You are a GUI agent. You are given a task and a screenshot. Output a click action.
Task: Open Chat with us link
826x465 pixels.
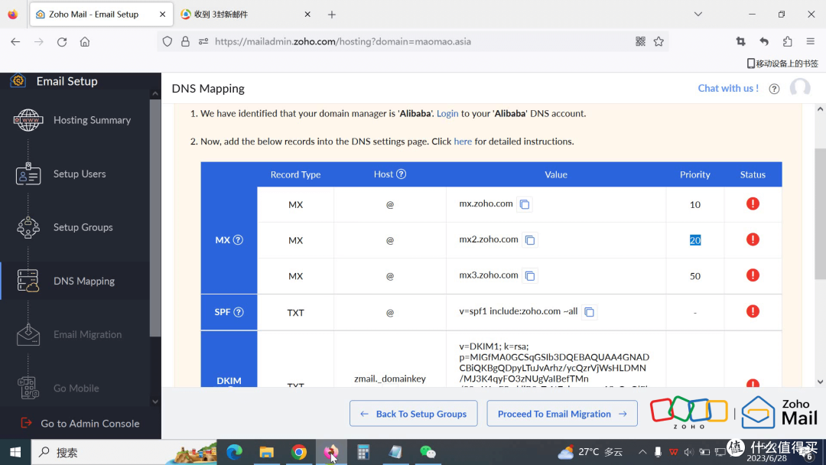point(728,89)
